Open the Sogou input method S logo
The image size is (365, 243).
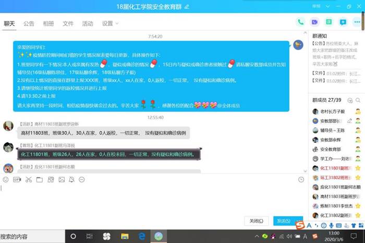300,225
